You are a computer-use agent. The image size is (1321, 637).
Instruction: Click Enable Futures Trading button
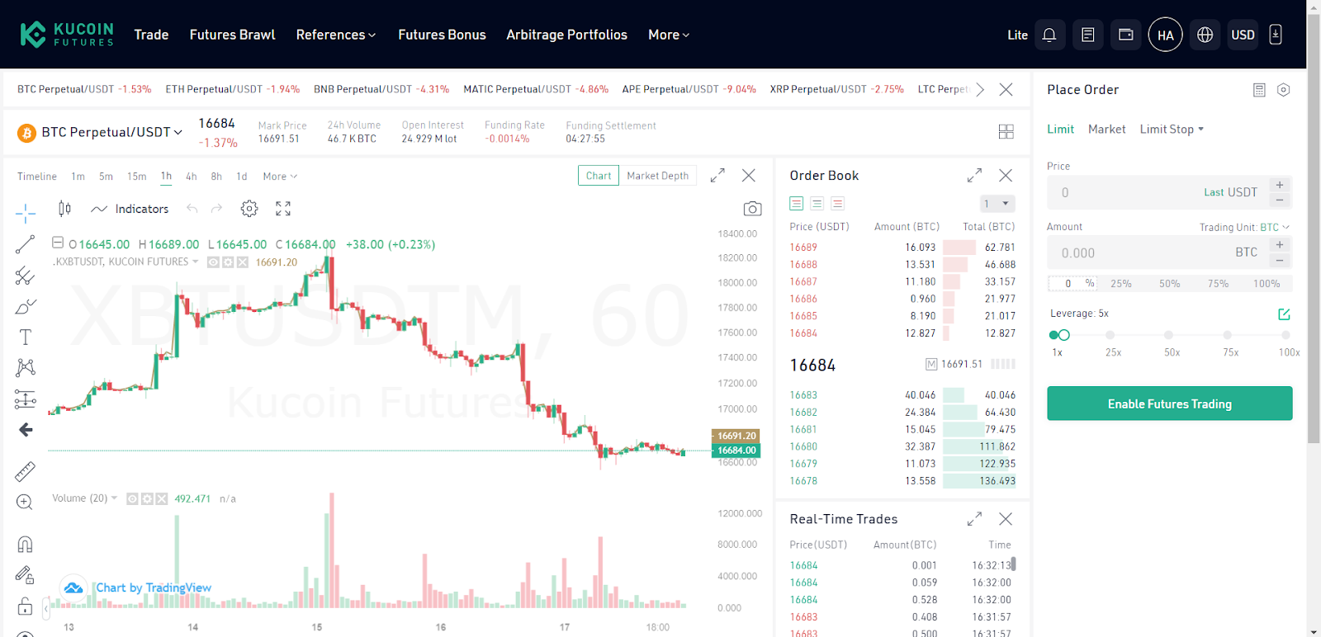tap(1169, 403)
